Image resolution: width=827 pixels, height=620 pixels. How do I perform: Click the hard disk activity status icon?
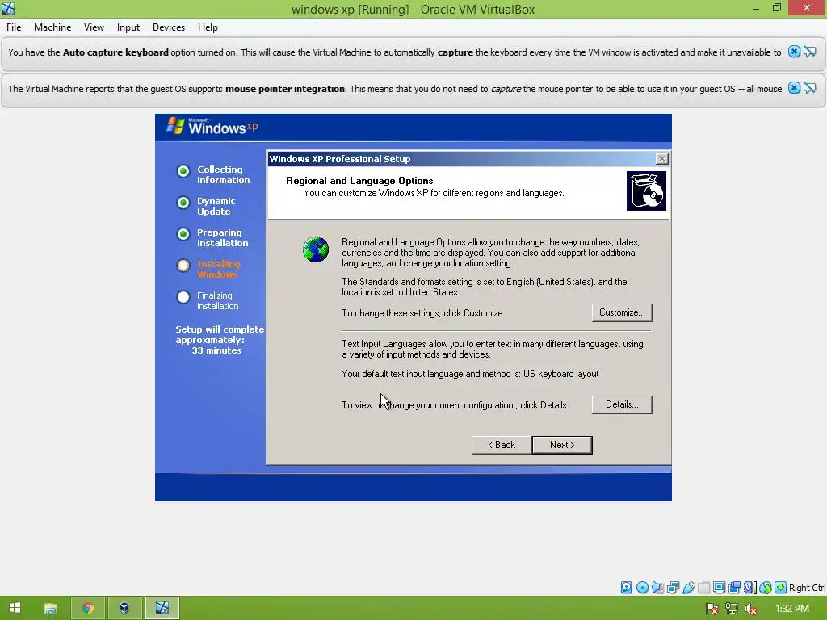pos(626,588)
